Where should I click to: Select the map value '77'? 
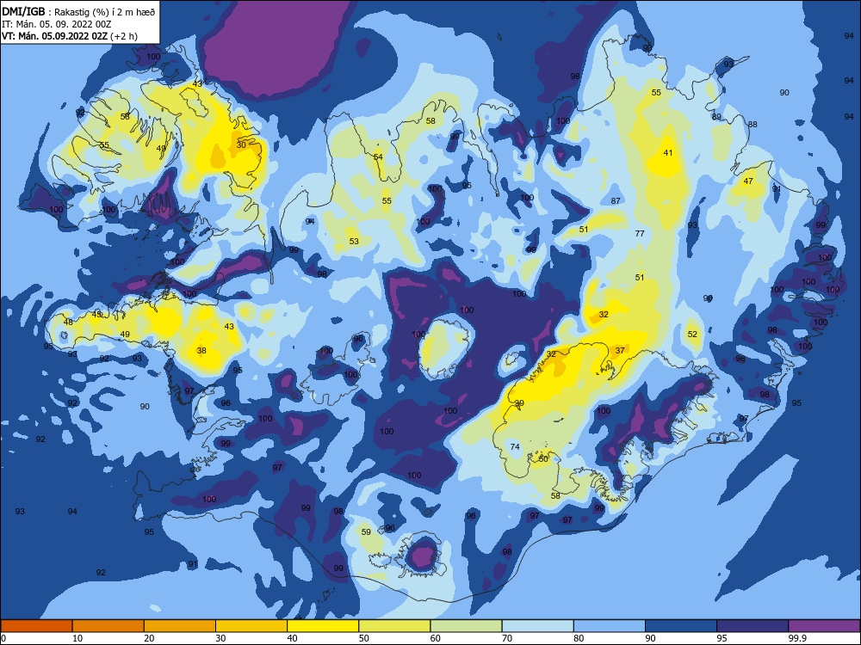[640, 233]
